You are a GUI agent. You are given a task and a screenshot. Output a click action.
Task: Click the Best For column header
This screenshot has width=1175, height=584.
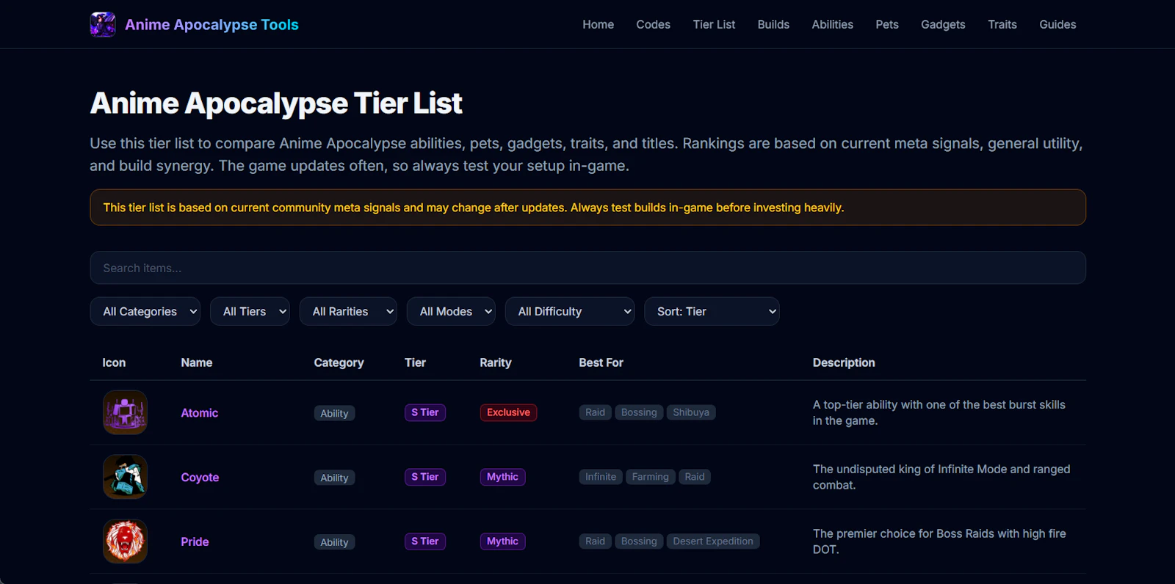click(601, 362)
